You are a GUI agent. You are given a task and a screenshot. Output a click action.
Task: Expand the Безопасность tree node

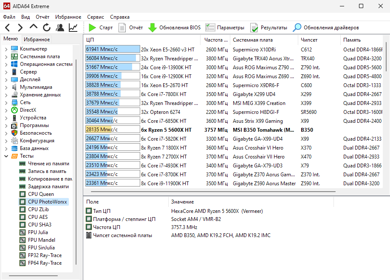[6, 133]
